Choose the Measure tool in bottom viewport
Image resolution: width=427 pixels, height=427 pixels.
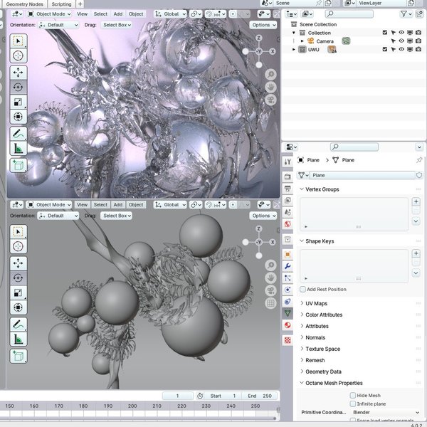coord(18,339)
